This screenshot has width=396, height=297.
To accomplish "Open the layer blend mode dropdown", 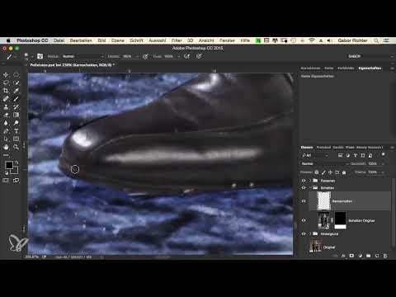I will 324,164.
